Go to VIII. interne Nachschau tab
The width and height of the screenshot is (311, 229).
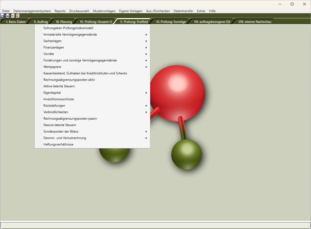pyautogui.click(x=255, y=22)
